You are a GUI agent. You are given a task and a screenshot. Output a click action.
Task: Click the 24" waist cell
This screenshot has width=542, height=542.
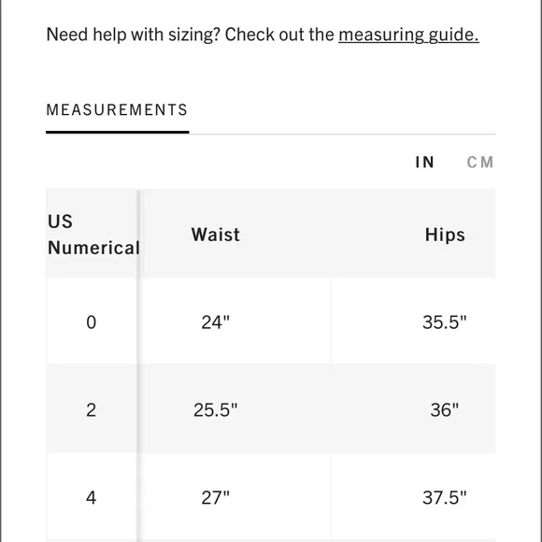216,322
